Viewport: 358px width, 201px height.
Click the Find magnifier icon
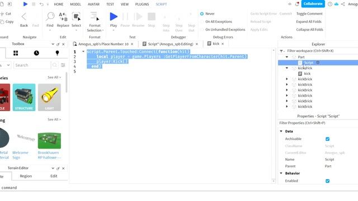click(x=50, y=17)
